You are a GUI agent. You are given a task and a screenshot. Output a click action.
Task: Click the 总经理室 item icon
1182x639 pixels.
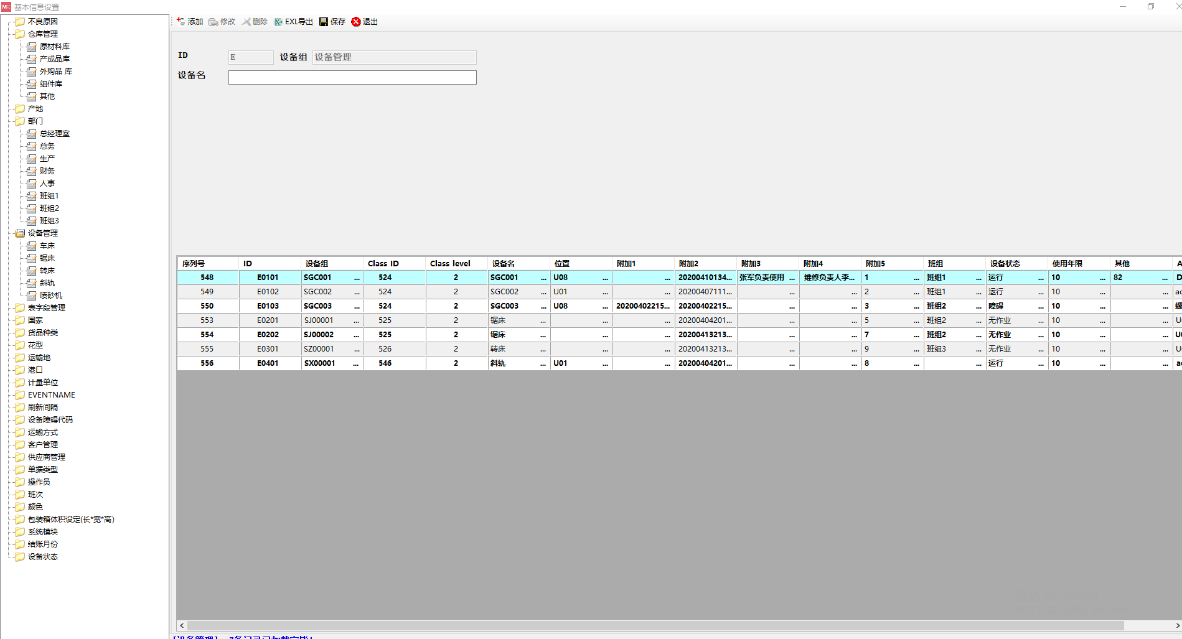coord(32,134)
